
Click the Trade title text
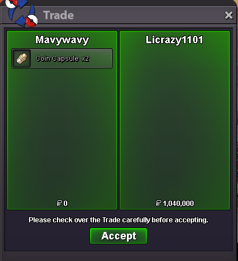coord(59,15)
